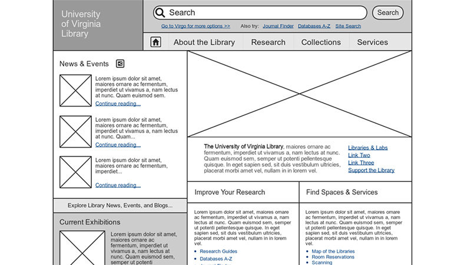
Task: Open the Site Search link
Action: click(348, 26)
